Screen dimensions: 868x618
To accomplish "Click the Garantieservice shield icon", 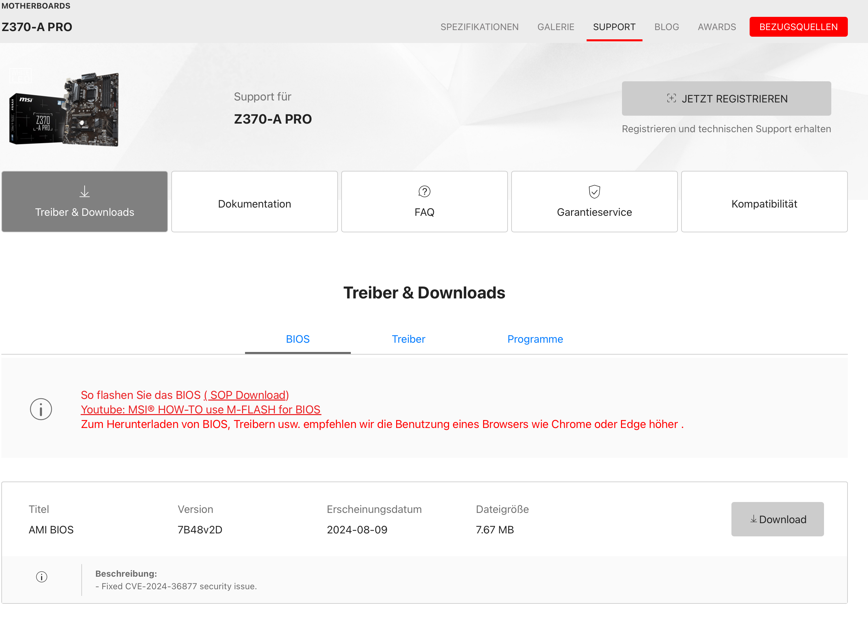I will point(594,191).
